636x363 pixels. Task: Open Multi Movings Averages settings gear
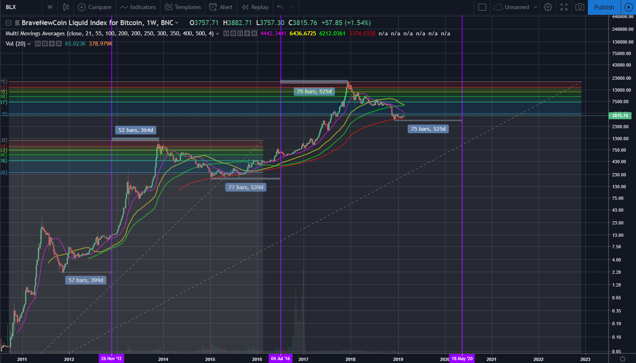click(233, 33)
